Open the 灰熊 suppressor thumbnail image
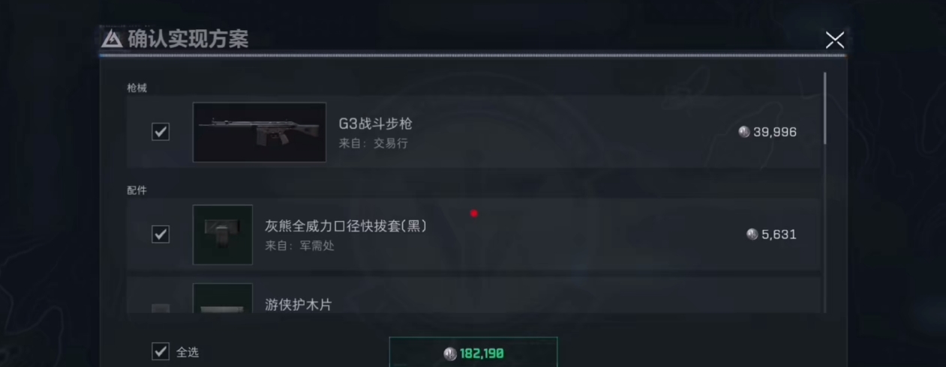The height and width of the screenshot is (367, 946). 223,235
